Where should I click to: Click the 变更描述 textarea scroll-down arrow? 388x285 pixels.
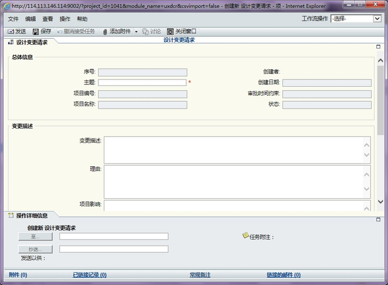367,155
